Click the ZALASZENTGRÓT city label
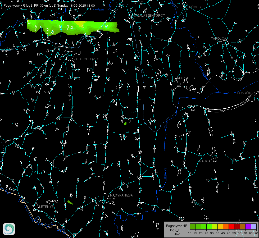 (x=151, y=16)
